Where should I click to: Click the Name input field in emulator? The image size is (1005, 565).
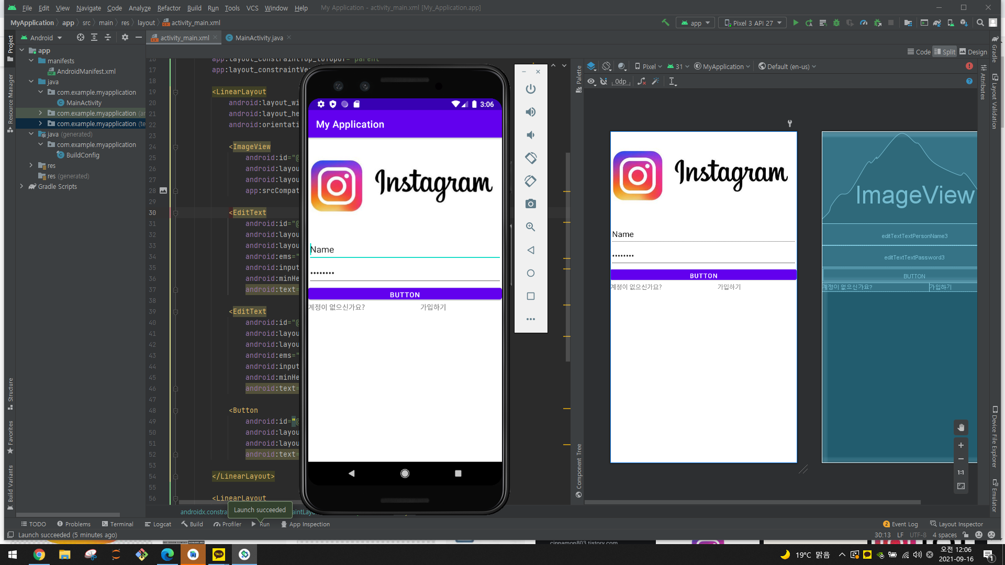[404, 250]
